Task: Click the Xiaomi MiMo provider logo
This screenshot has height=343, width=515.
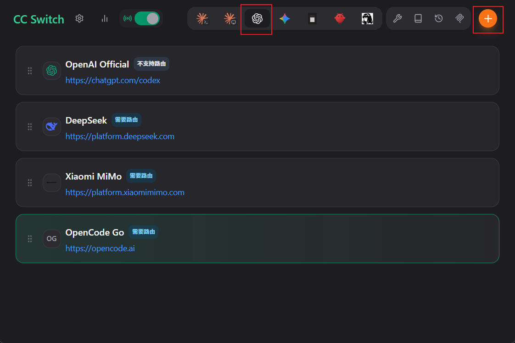Action: [51, 183]
